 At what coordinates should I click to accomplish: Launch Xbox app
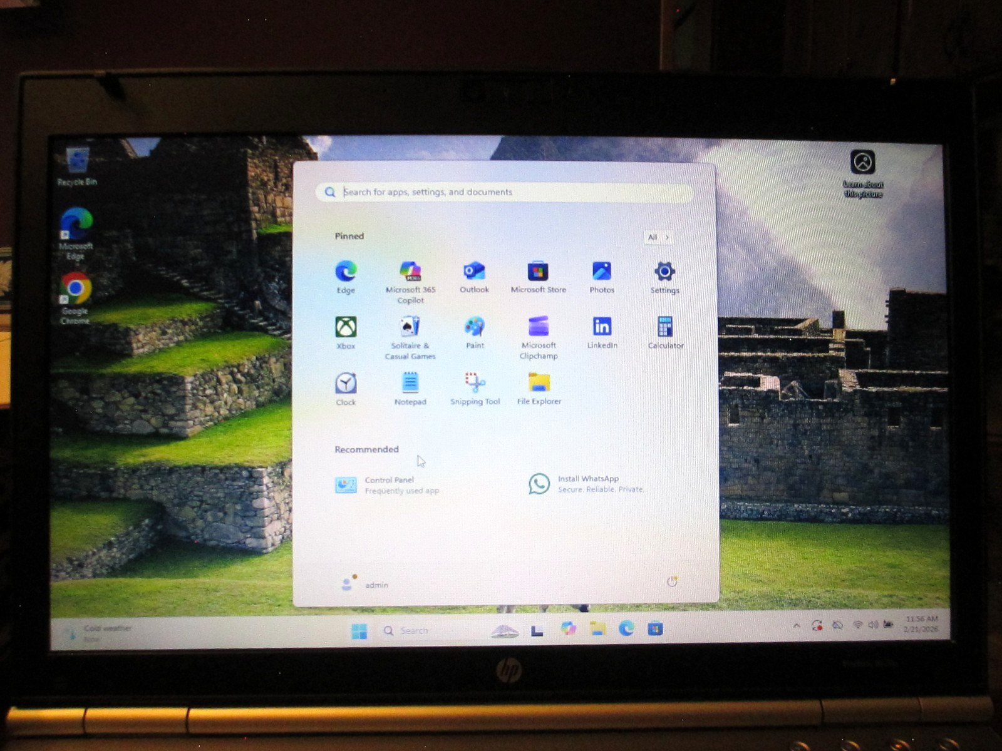(x=346, y=333)
